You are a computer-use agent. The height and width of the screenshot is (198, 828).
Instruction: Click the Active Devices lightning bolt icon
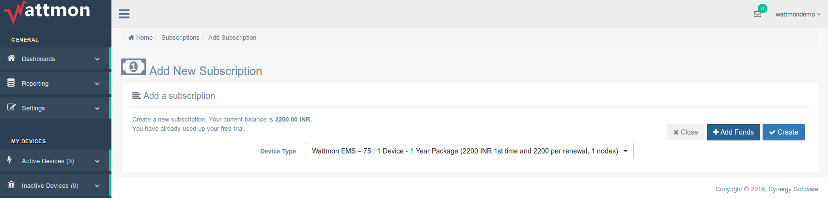pyautogui.click(x=10, y=160)
